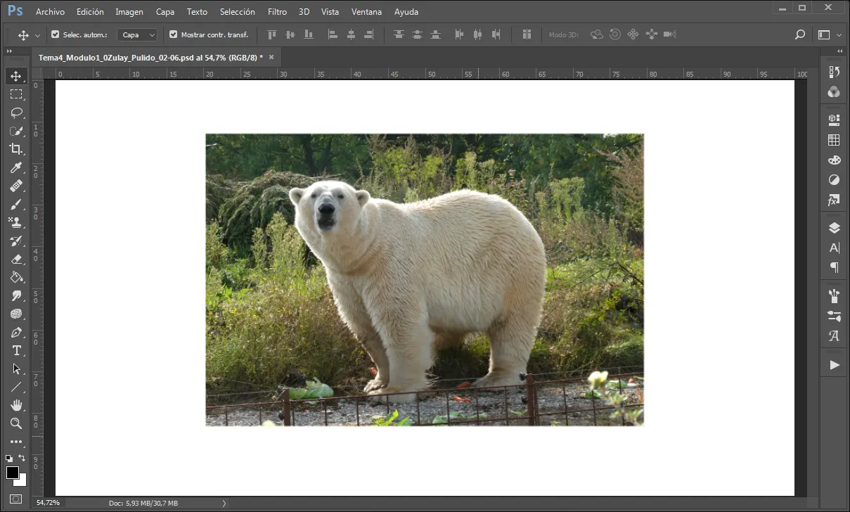Click the foreground color swatch

tap(13, 473)
